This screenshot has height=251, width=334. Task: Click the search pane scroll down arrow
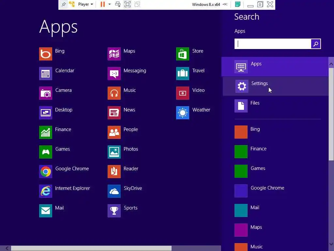(x=331, y=244)
